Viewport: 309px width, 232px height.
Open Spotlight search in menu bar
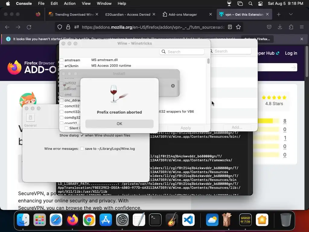coord(250,3)
